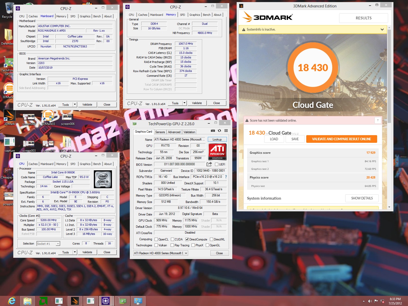Click 3DMark scrollbar down arrow
The height and width of the screenshot is (306, 408).
[389, 207]
